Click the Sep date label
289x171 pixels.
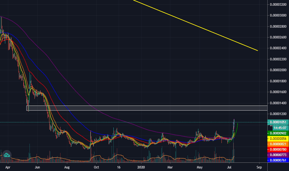(259, 167)
